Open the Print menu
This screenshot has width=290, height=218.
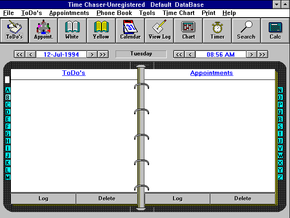(x=208, y=13)
